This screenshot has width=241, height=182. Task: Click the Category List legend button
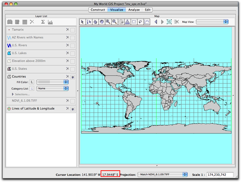(x=32, y=89)
